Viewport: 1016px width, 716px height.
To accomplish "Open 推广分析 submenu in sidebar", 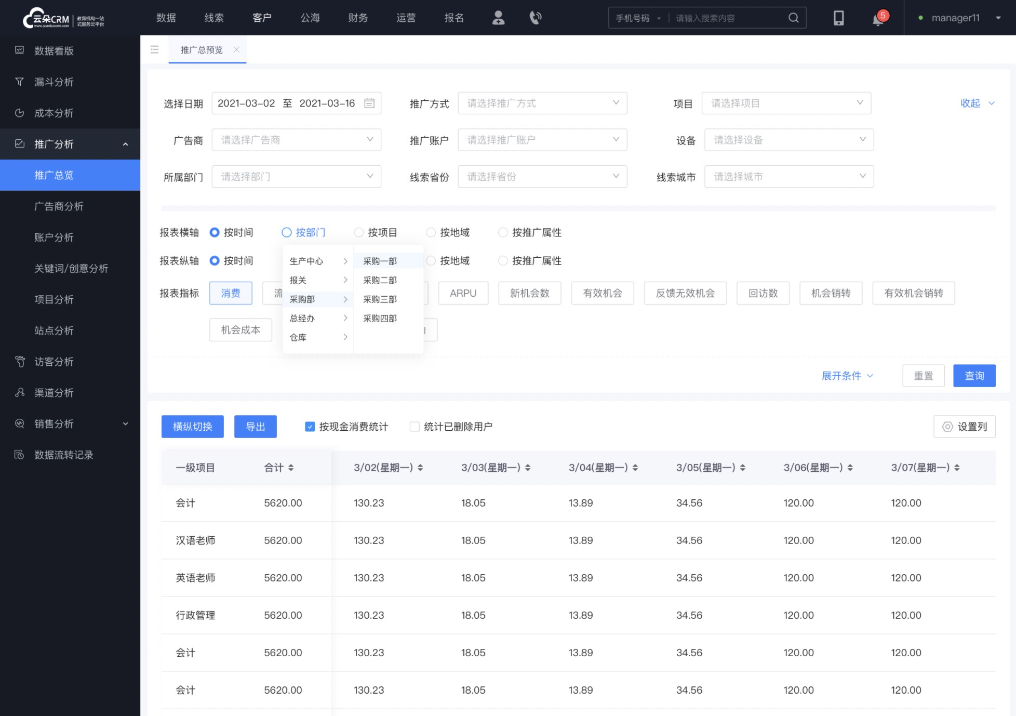I will [70, 144].
